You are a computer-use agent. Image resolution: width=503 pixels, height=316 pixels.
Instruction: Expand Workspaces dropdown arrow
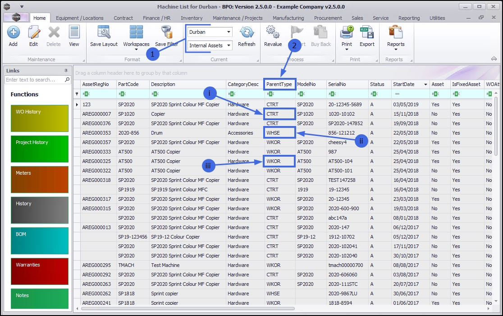click(136, 50)
